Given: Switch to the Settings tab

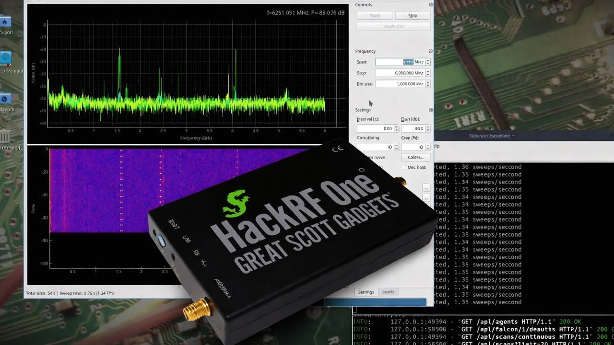Looking at the screenshot, I should point(366,292).
